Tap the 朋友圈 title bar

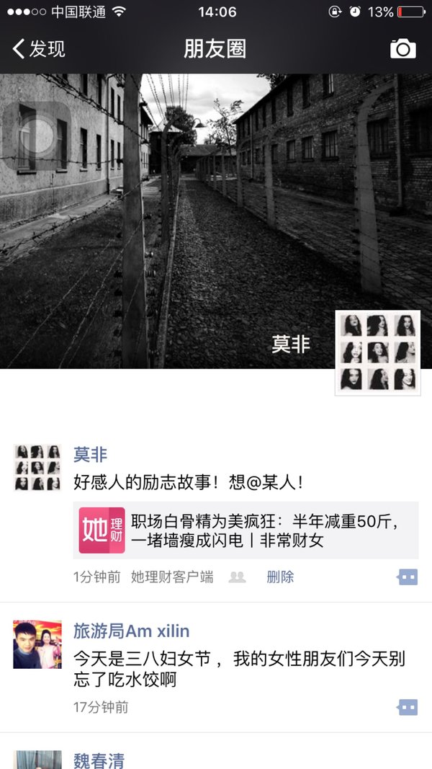(215, 49)
